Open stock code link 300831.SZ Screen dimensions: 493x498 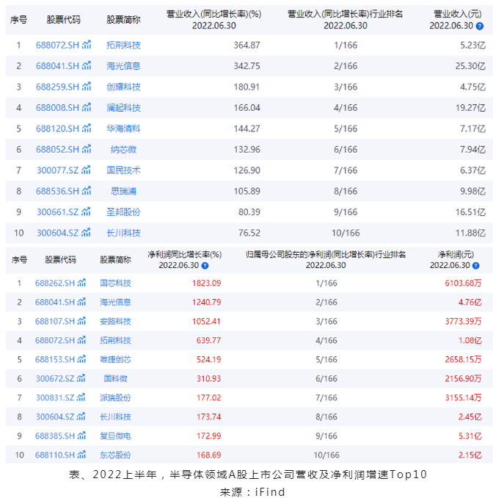pos(55,397)
